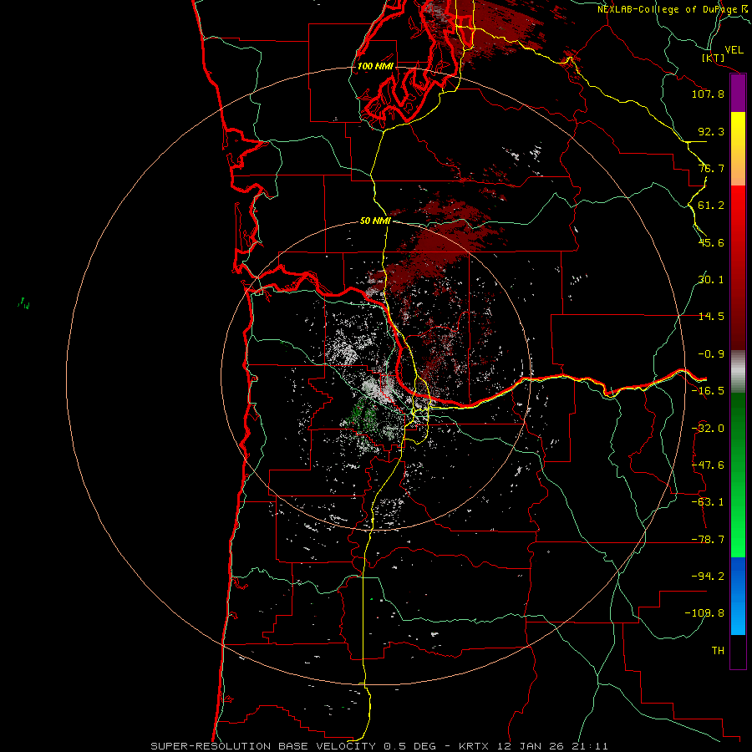
Task: Click the Super-Resolution Base Velocity caption
Action: 379,746
